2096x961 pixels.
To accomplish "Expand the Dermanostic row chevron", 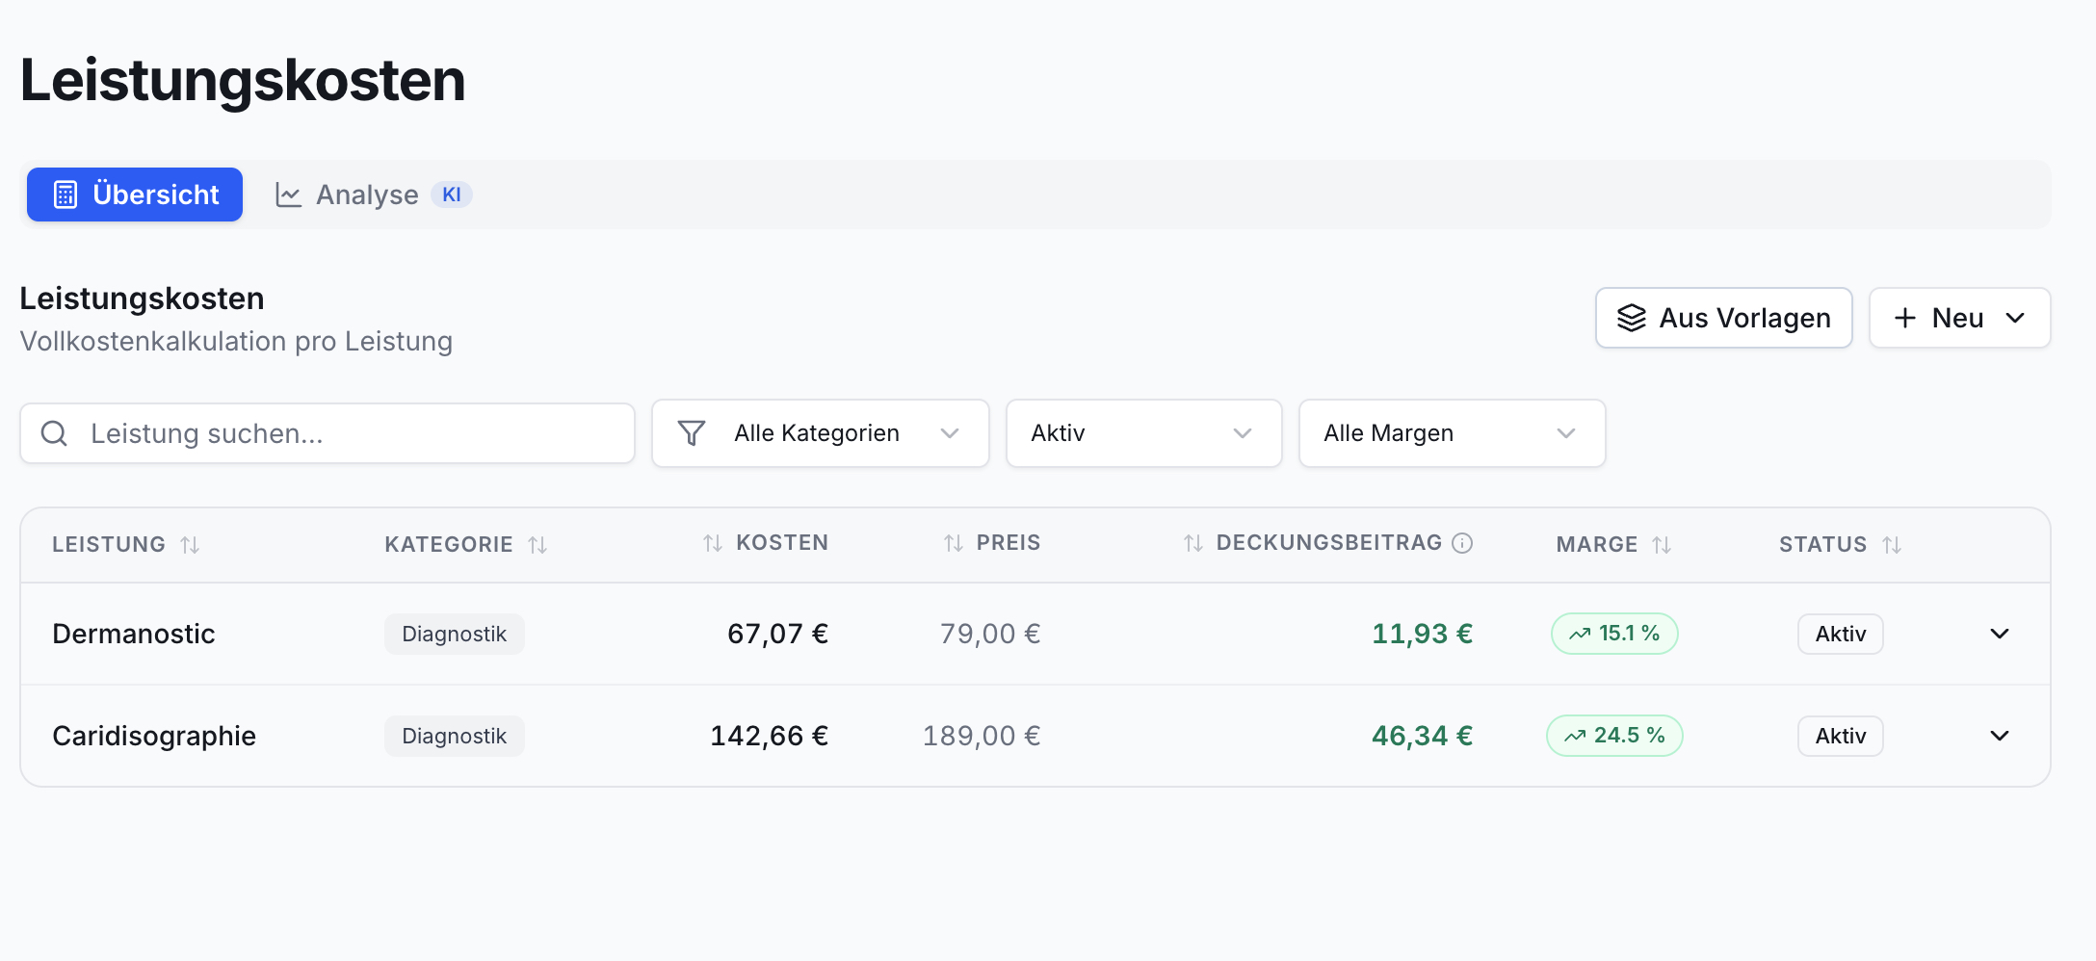I will [2000, 634].
